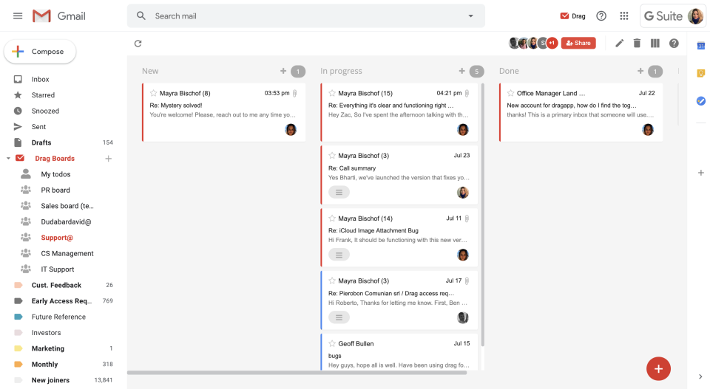
Task: Click the horizontal board scrollbar
Action: click(296, 373)
